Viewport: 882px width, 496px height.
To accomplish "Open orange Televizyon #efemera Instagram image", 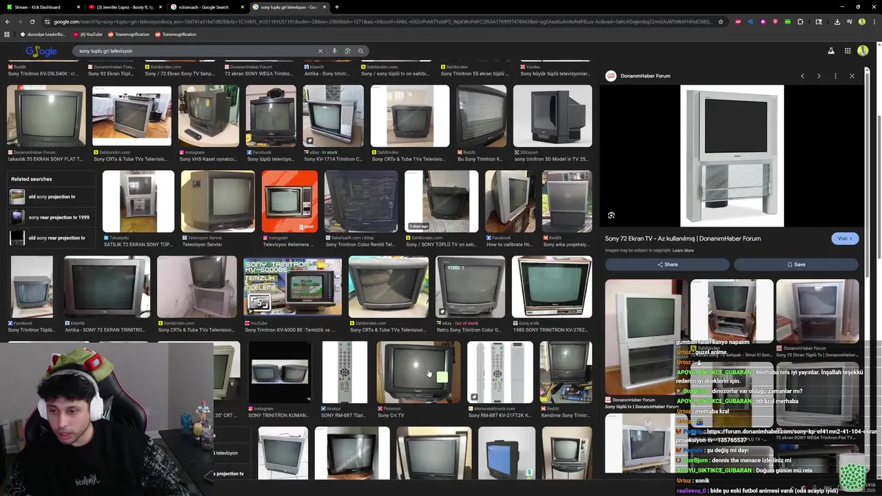I will (x=289, y=201).
